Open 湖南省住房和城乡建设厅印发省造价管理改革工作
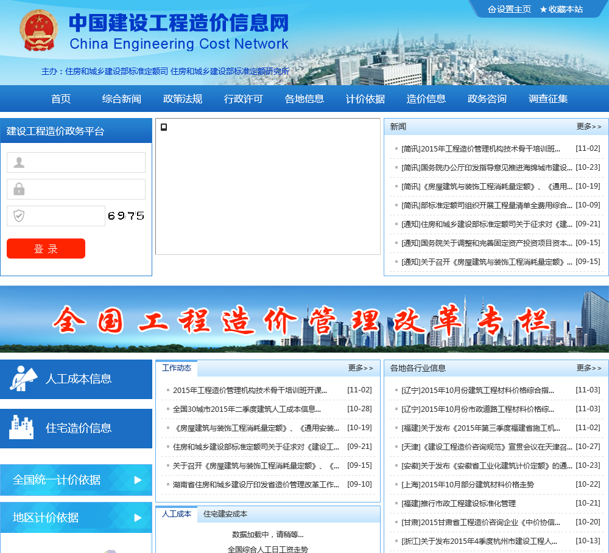The height and width of the screenshot is (553, 609). [256, 485]
